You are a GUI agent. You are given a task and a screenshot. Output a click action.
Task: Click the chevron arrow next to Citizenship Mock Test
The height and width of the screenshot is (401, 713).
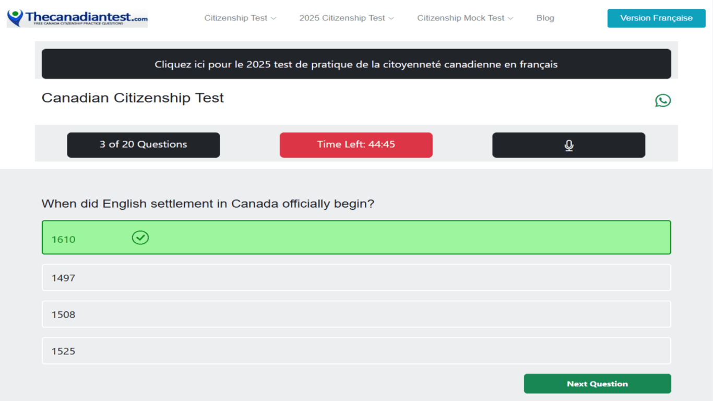point(510,18)
